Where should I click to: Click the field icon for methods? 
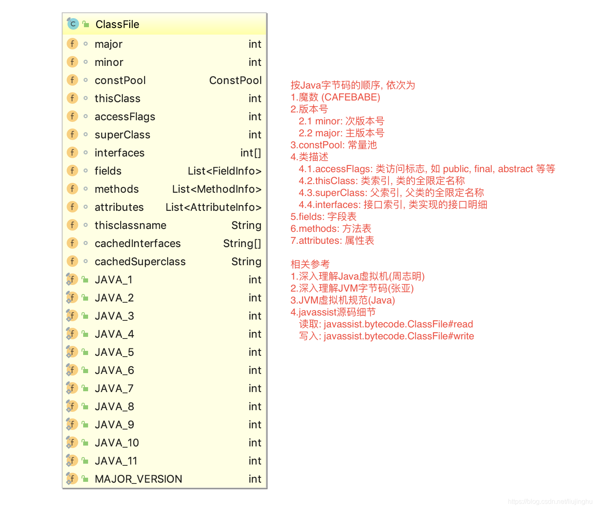point(72,189)
